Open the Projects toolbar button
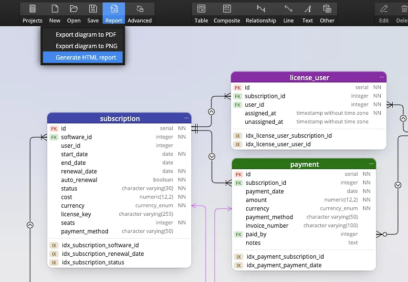Viewport: 408px width, 282px height. 32,13
